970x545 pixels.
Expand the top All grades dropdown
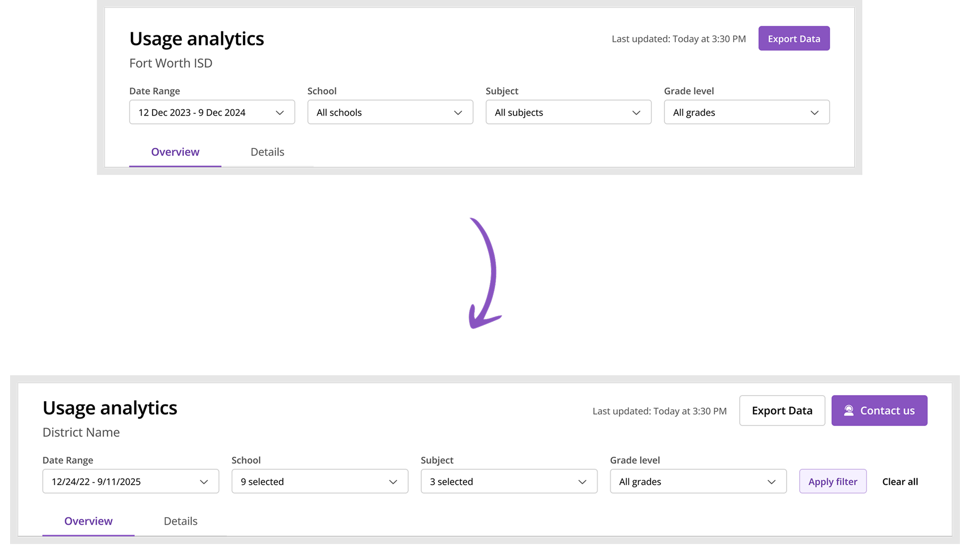click(x=746, y=112)
